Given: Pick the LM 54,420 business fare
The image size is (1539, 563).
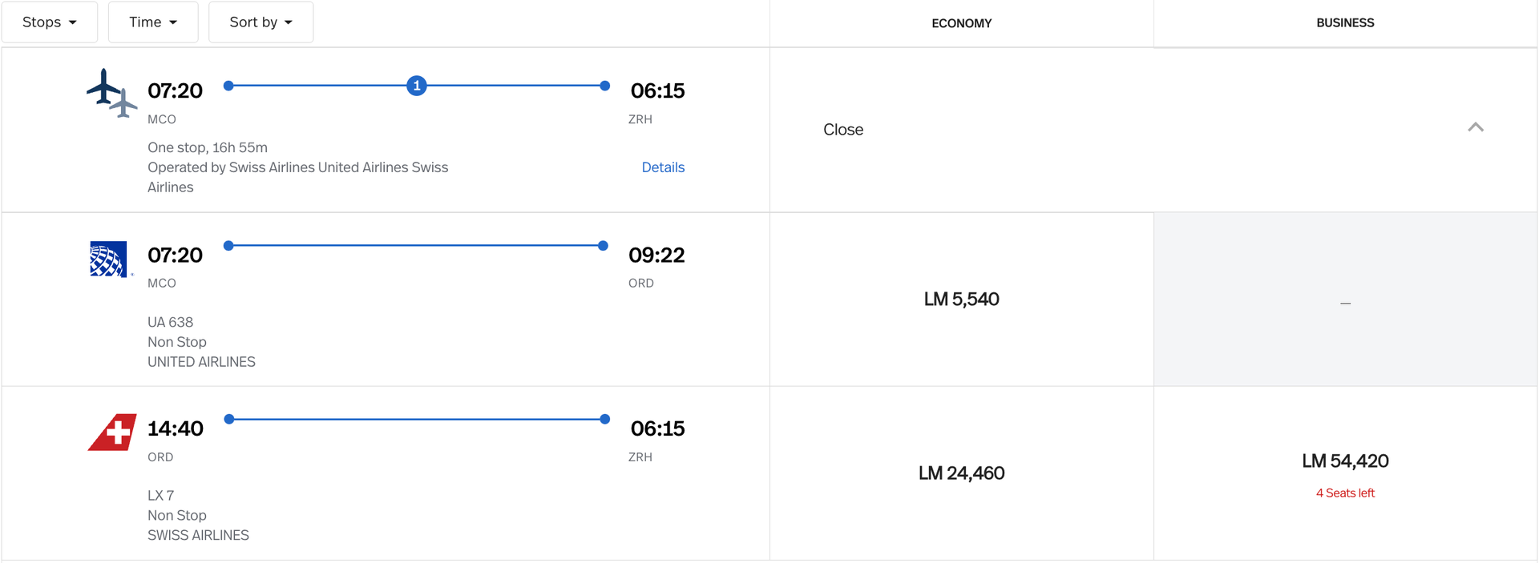Looking at the screenshot, I should (1345, 461).
